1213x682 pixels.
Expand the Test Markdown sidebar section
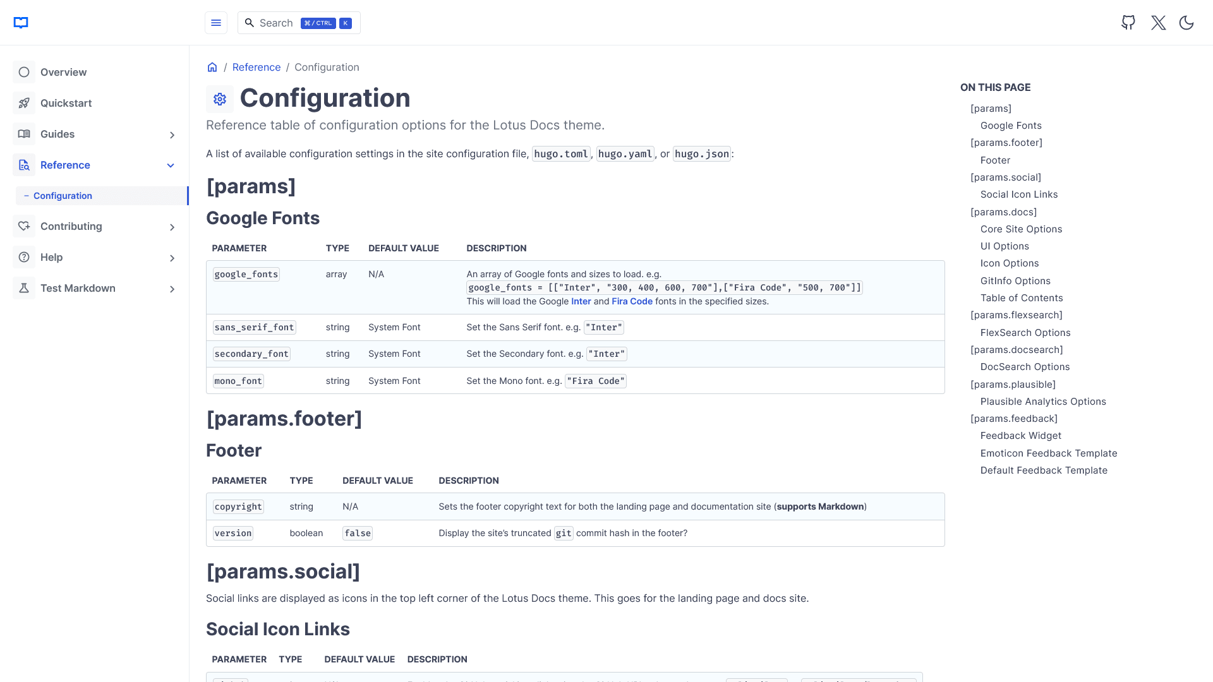[x=172, y=289]
